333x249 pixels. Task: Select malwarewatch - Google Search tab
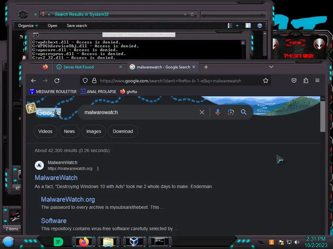click(x=163, y=67)
